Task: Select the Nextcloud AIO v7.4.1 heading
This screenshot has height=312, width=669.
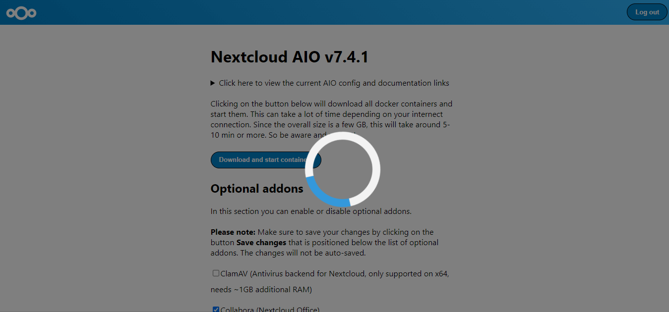Action: (x=289, y=57)
